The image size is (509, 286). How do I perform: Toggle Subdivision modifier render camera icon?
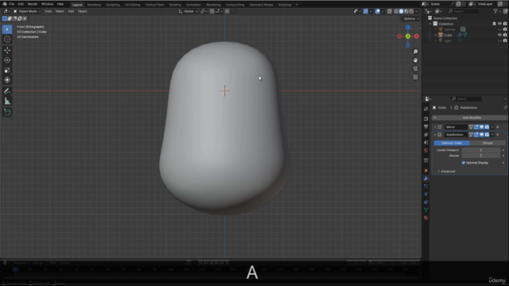click(487, 134)
